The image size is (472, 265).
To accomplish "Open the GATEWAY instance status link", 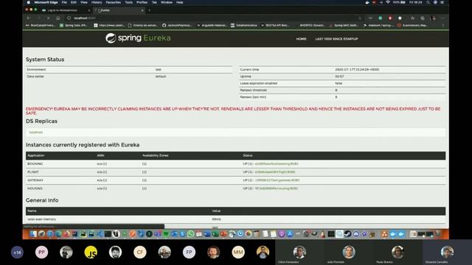I will pyautogui.click(x=277, y=180).
